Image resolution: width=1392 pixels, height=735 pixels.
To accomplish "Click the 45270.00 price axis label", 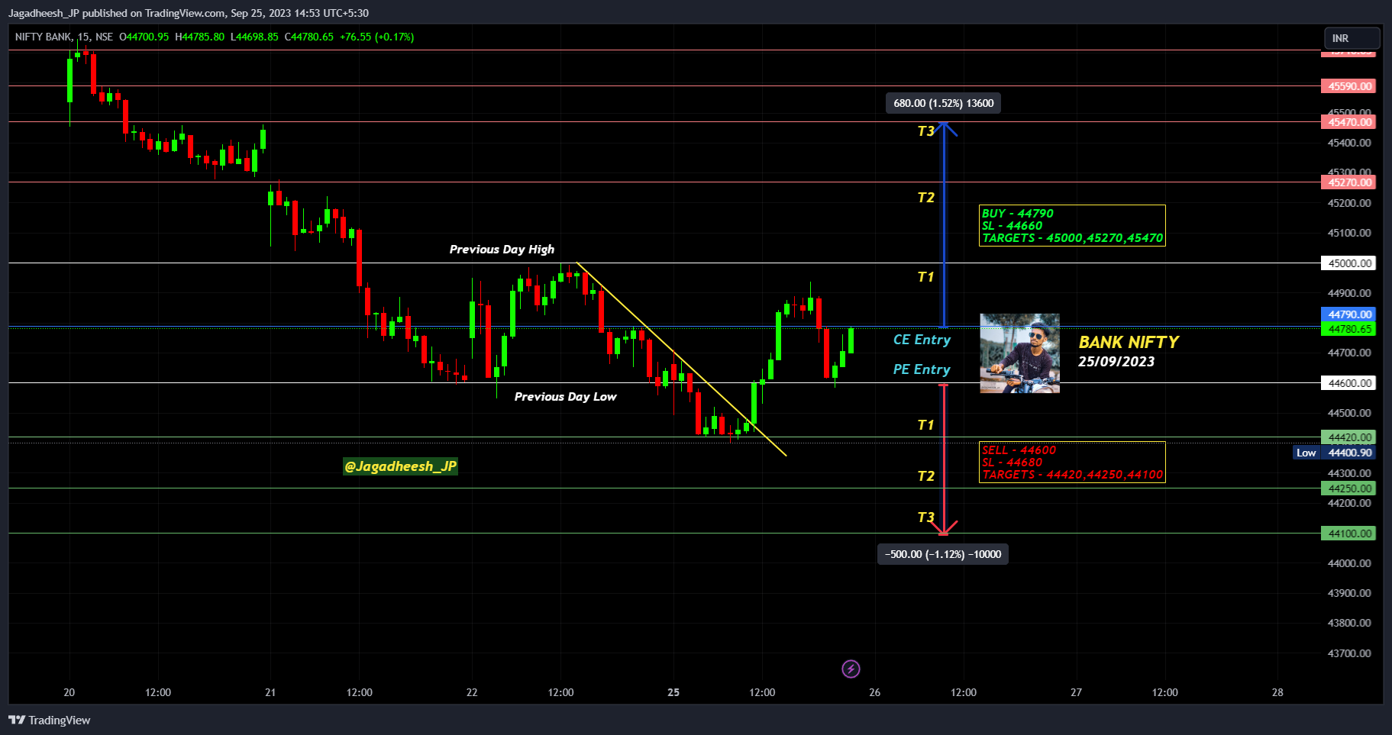I will [x=1348, y=182].
